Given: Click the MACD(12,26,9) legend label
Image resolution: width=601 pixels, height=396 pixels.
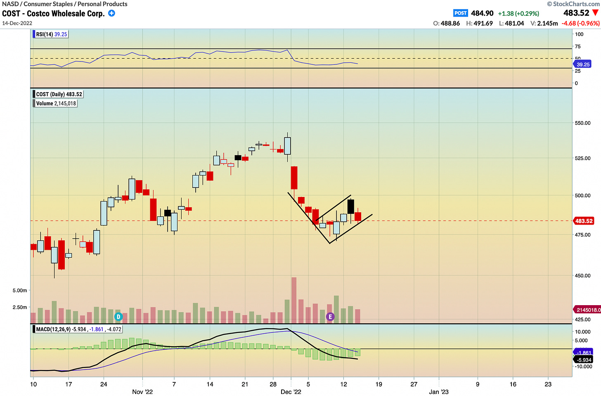Looking at the screenshot, I should (78, 329).
